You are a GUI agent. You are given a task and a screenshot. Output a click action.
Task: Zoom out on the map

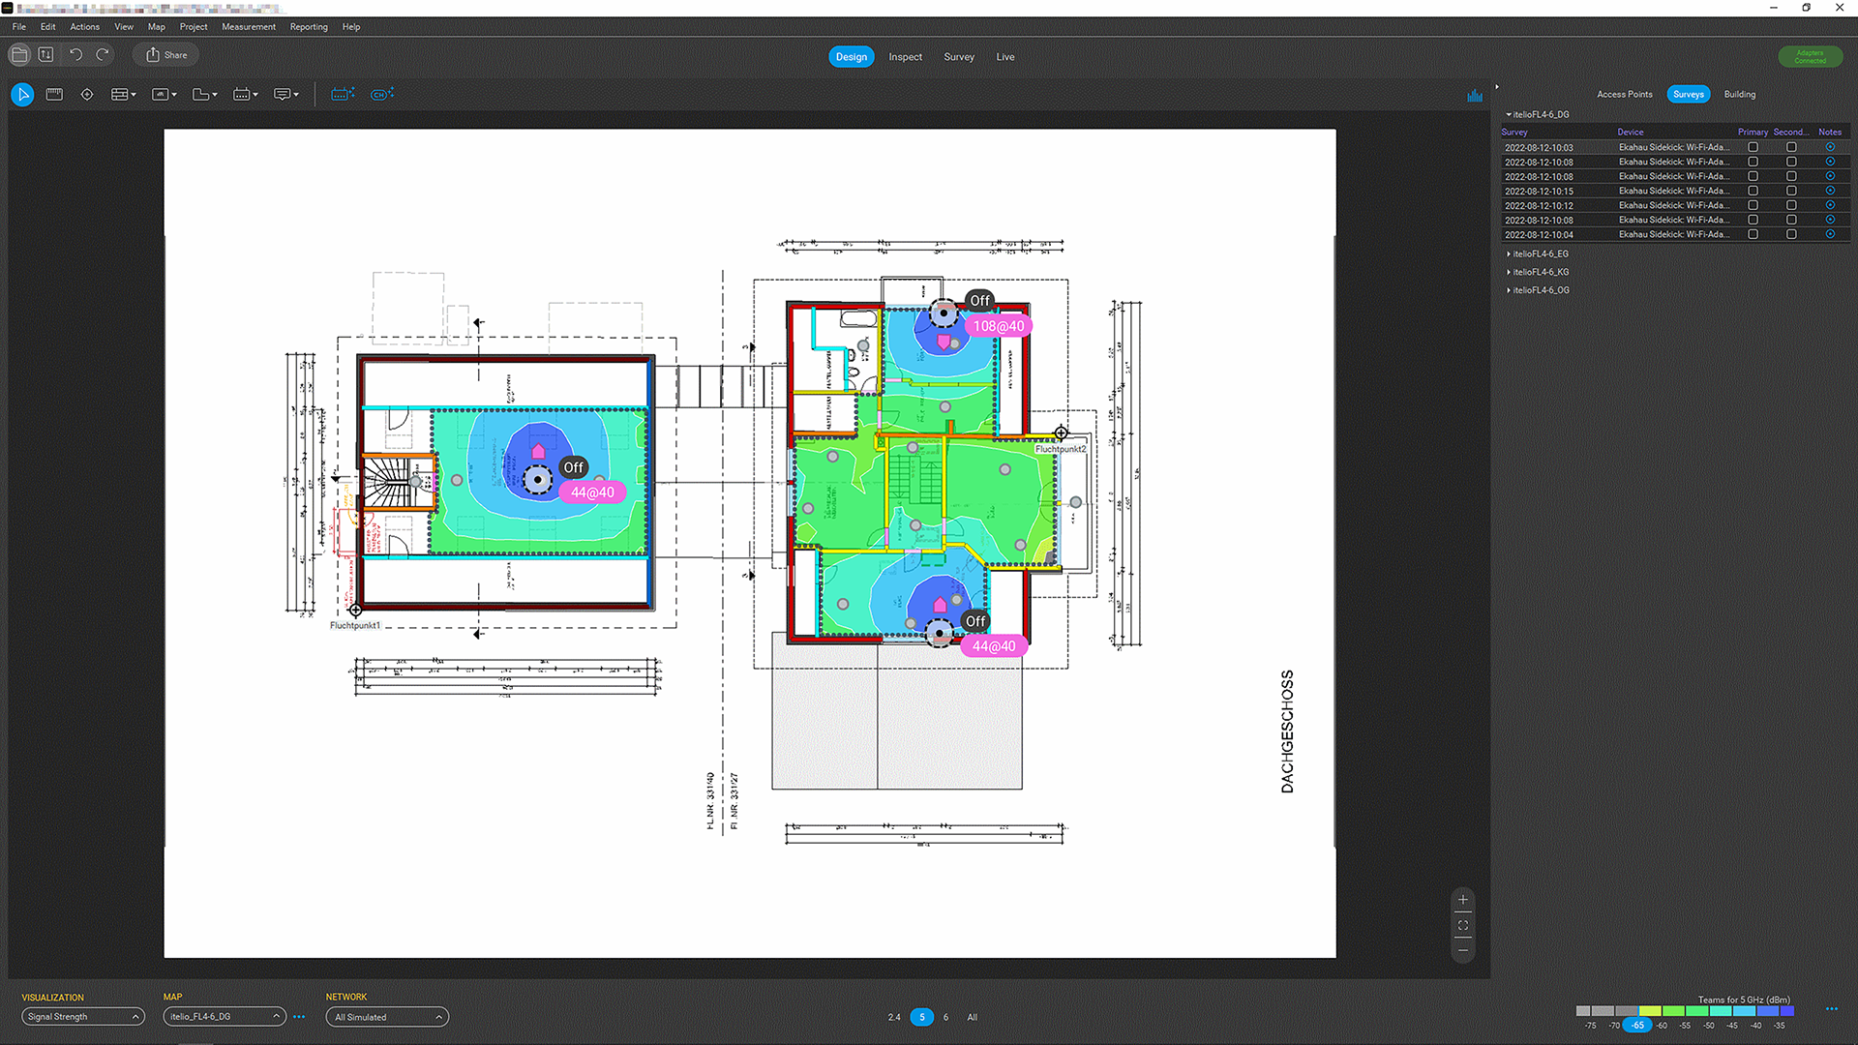point(1463,950)
